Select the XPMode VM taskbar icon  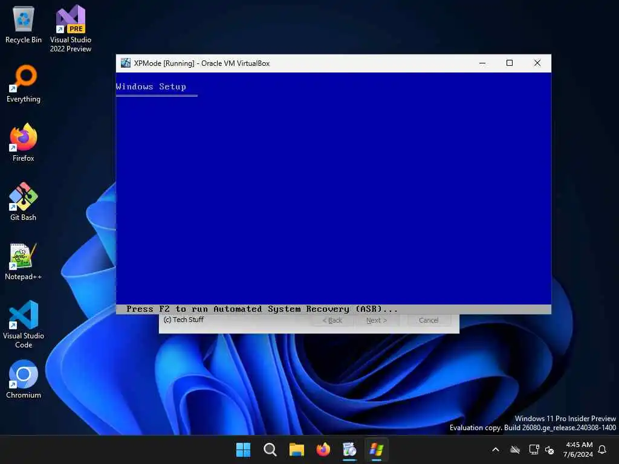pos(377,449)
